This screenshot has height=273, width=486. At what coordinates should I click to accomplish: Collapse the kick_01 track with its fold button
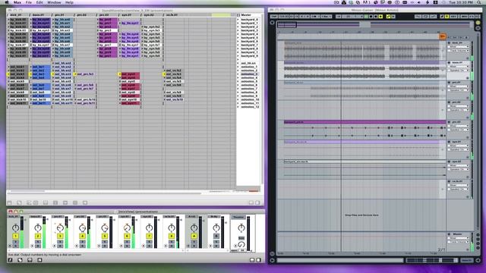coord(449,42)
